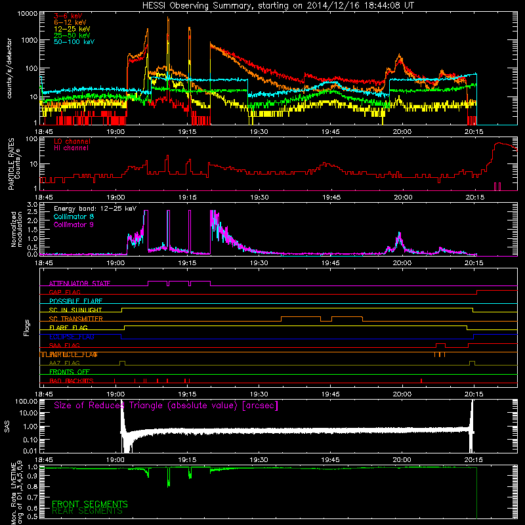The height and width of the screenshot is (525, 525).
Task: Click the "counts/s/detector" y-axis label
Action: 9,68
